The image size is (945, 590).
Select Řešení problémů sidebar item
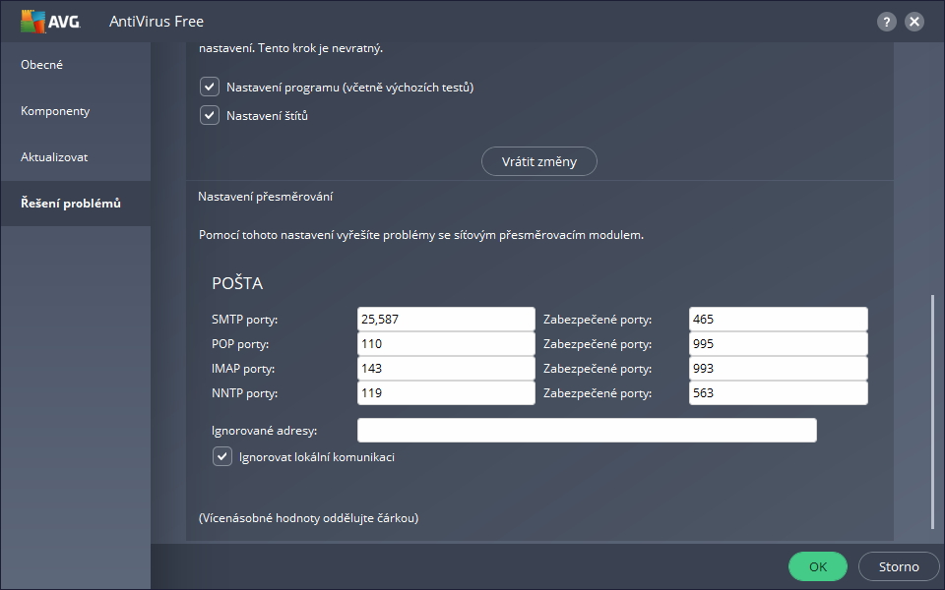tap(71, 204)
